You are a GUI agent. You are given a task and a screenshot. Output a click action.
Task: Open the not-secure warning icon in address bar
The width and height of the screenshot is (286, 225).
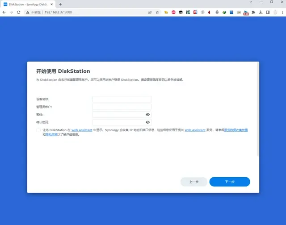point(28,12)
